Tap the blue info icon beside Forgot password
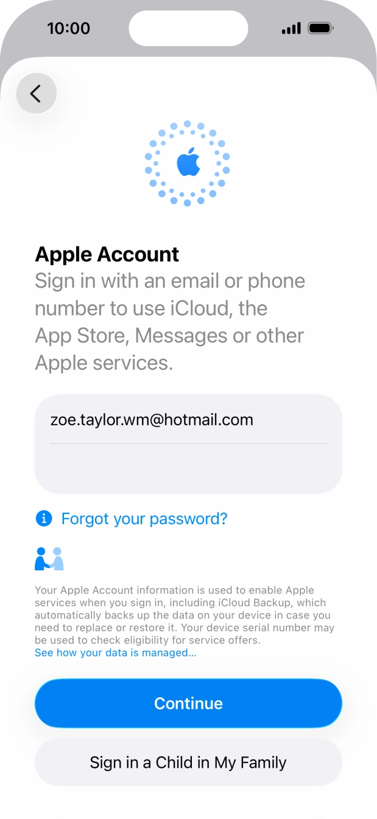Image resolution: width=377 pixels, height=819 pixels. (x=44, y=519)
